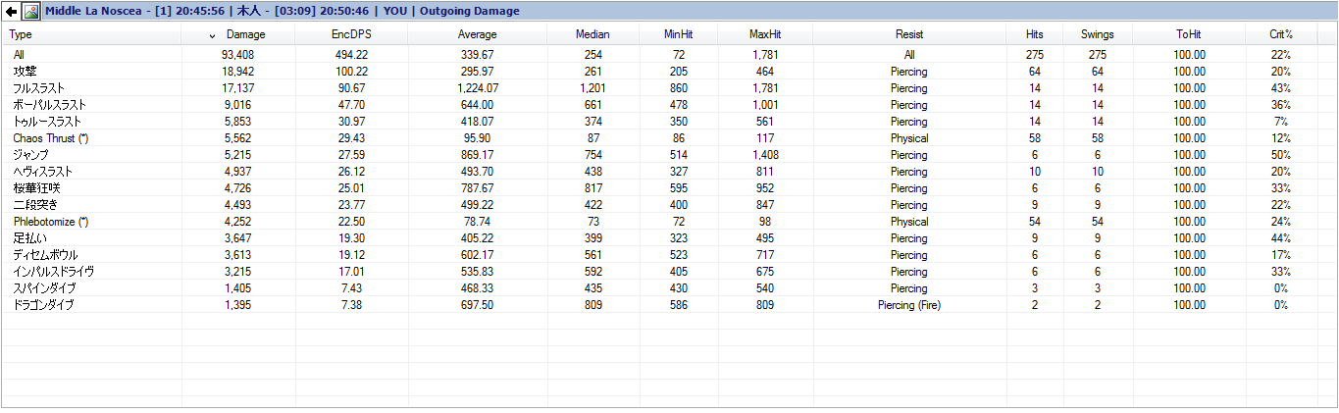Click the Crit% column header
Screen dimensions: 1339x413
click(x=1281, y=34)
